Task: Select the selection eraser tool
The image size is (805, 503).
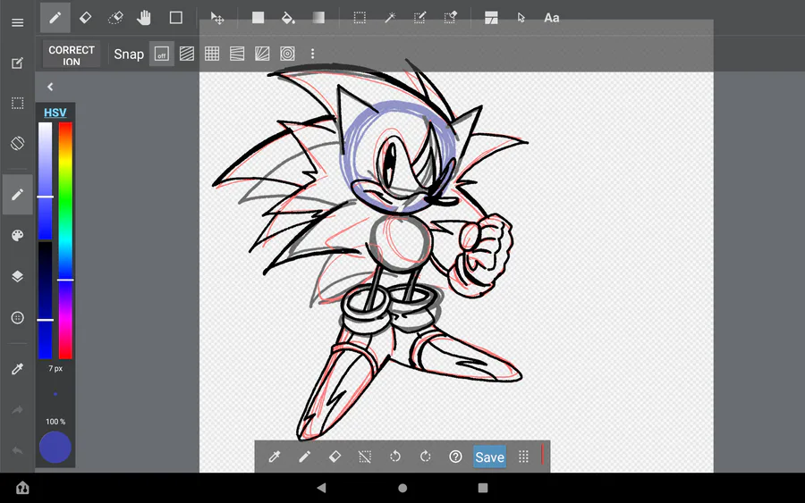Action: click(450, 18)
